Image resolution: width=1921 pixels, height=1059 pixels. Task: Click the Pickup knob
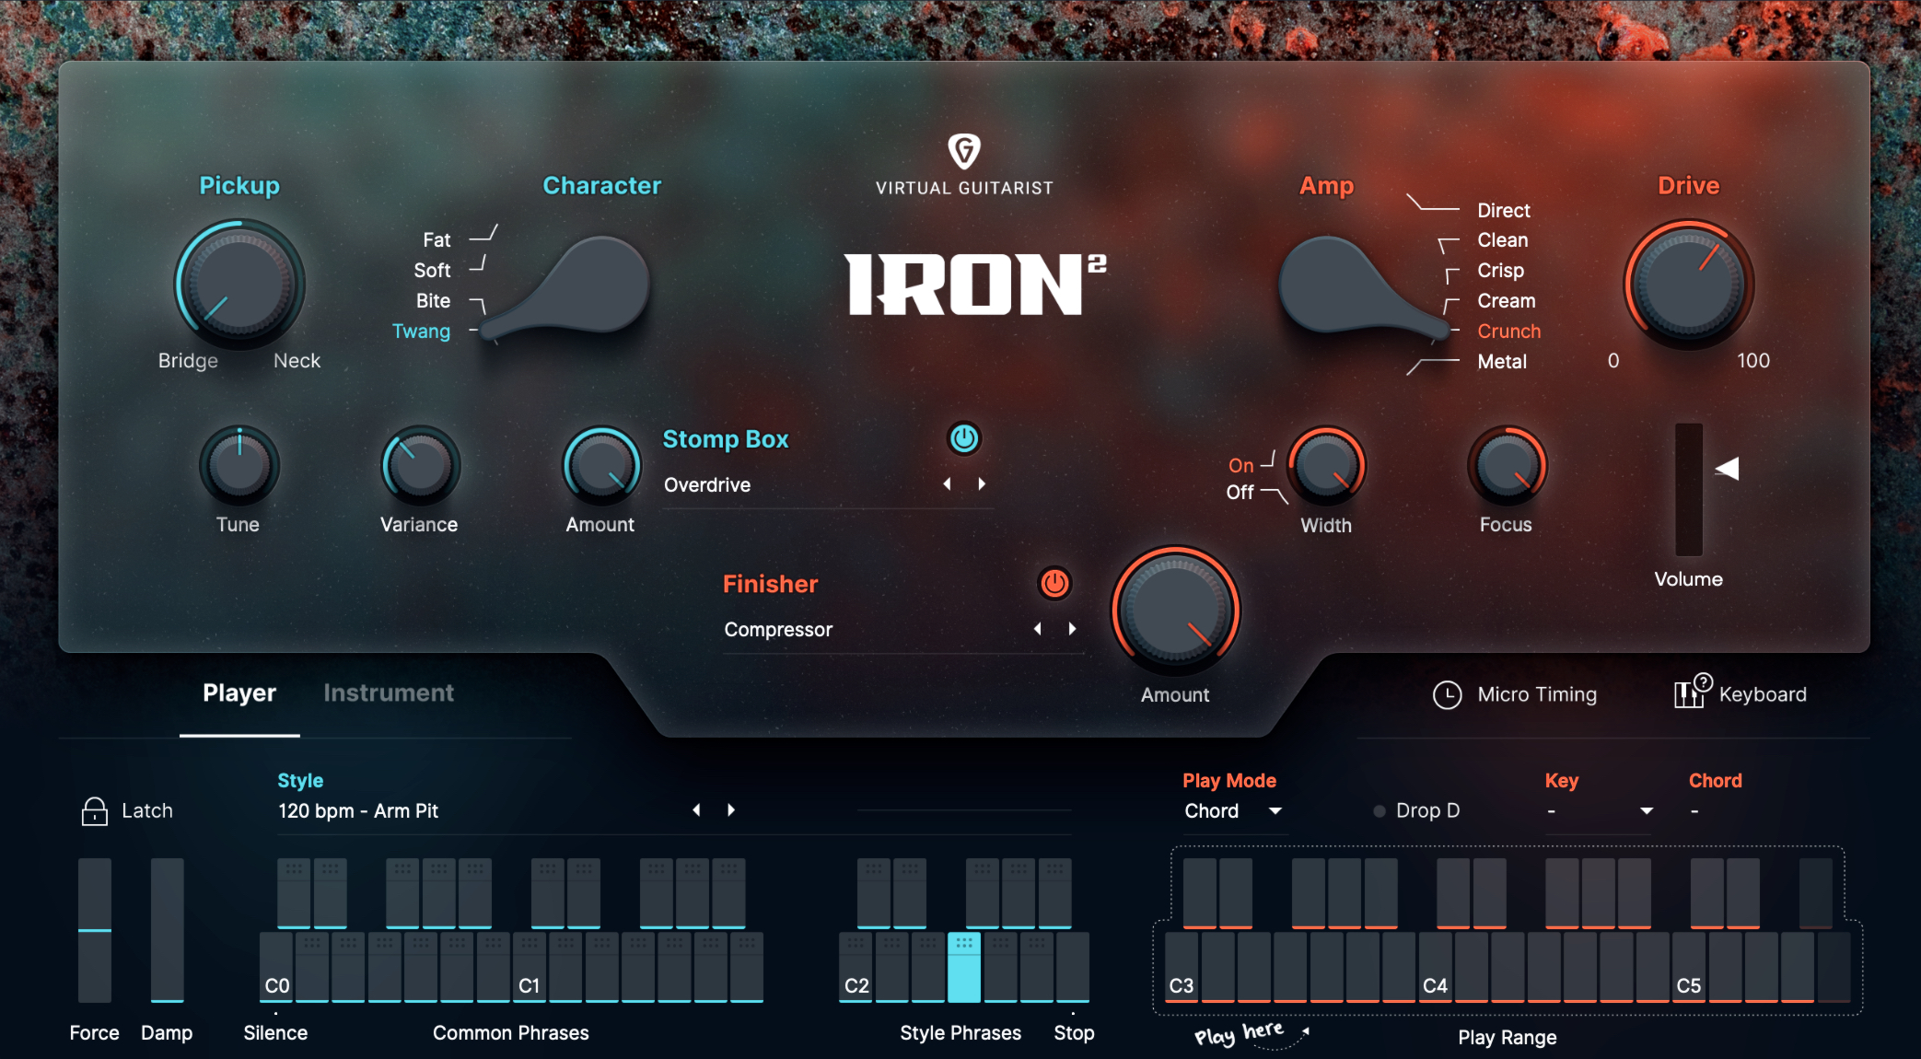(x=240, y=283)
